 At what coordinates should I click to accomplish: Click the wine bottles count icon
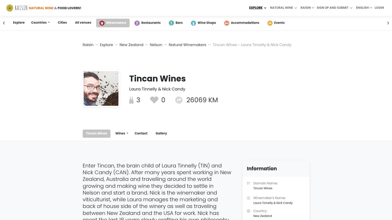[x=131, y=100]
